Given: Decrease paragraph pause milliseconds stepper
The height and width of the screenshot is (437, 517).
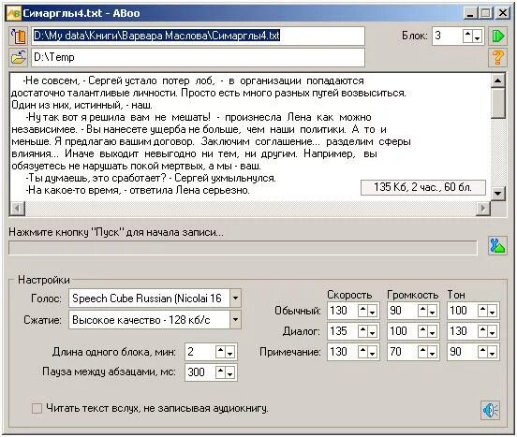Looking at the screenshot, I should coord(230,372).
